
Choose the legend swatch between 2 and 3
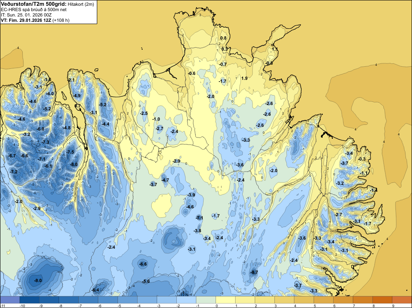[x=265, y=300]
